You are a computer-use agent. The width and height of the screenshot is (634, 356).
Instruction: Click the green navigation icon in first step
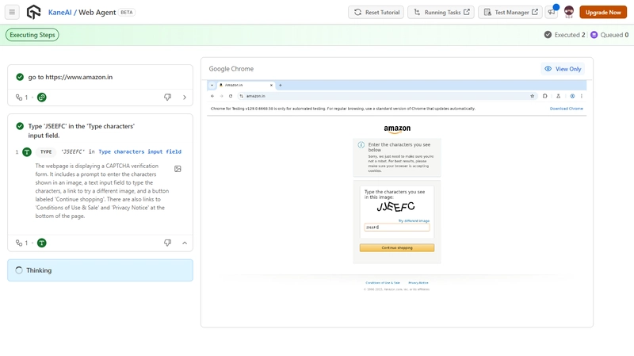pos(42,97)
